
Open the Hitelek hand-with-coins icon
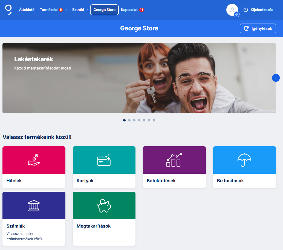point(34,160)
